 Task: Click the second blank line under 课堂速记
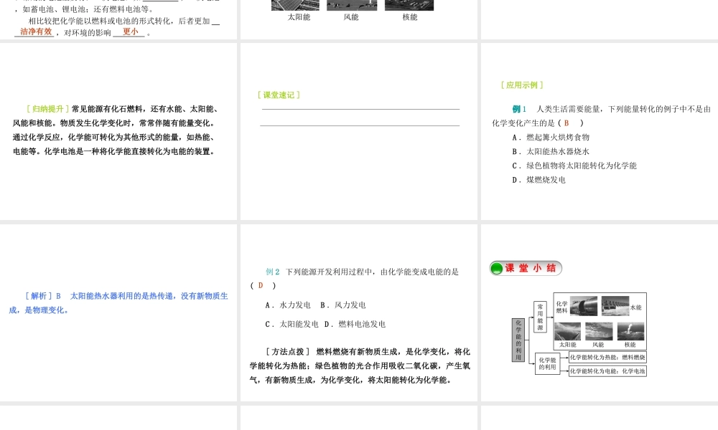point(360,125)
